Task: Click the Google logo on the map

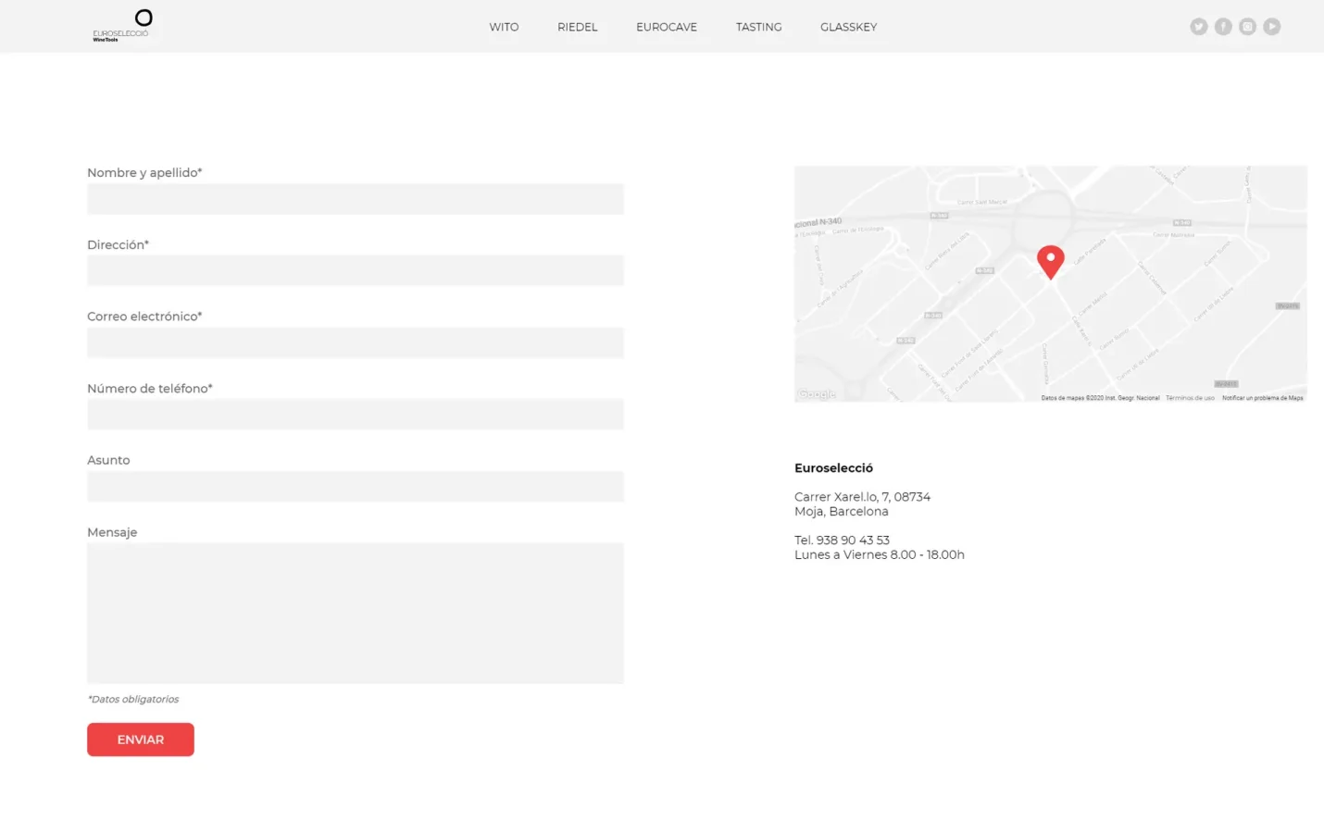Action: (x=818, y=394)
